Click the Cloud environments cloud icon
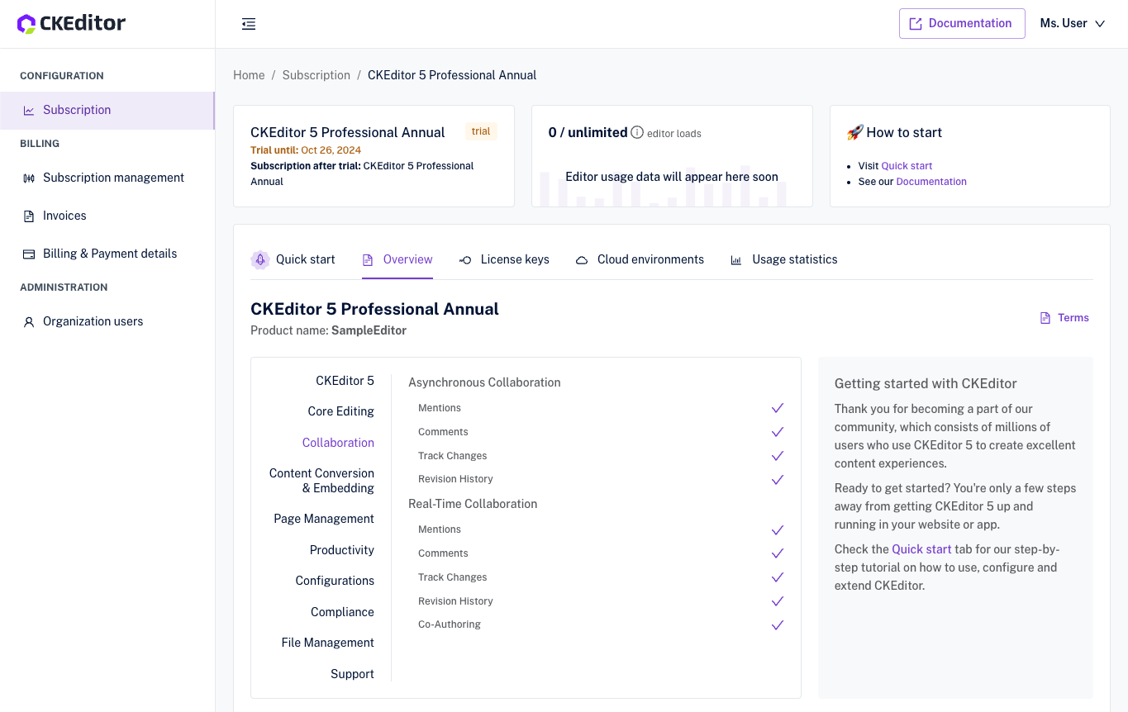Screen dimensions: 1128x712 click(x=582, y=260)
